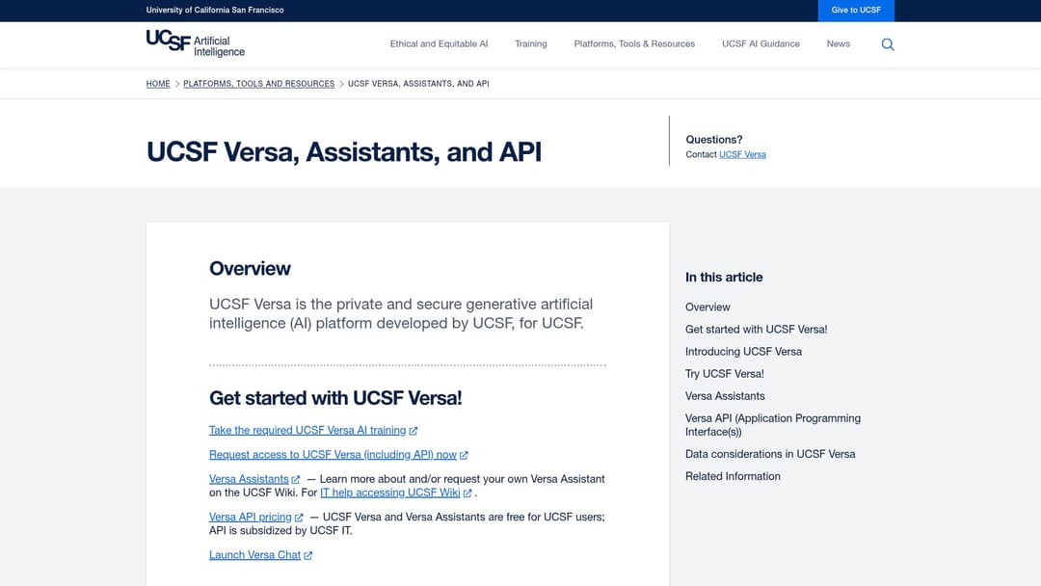1041x586 pixels.
Task: Jump to Related Information section
Action: pos(733,476)
